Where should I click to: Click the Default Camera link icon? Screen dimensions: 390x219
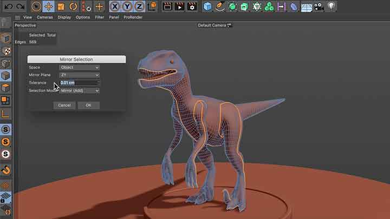(x=229, y=25)
